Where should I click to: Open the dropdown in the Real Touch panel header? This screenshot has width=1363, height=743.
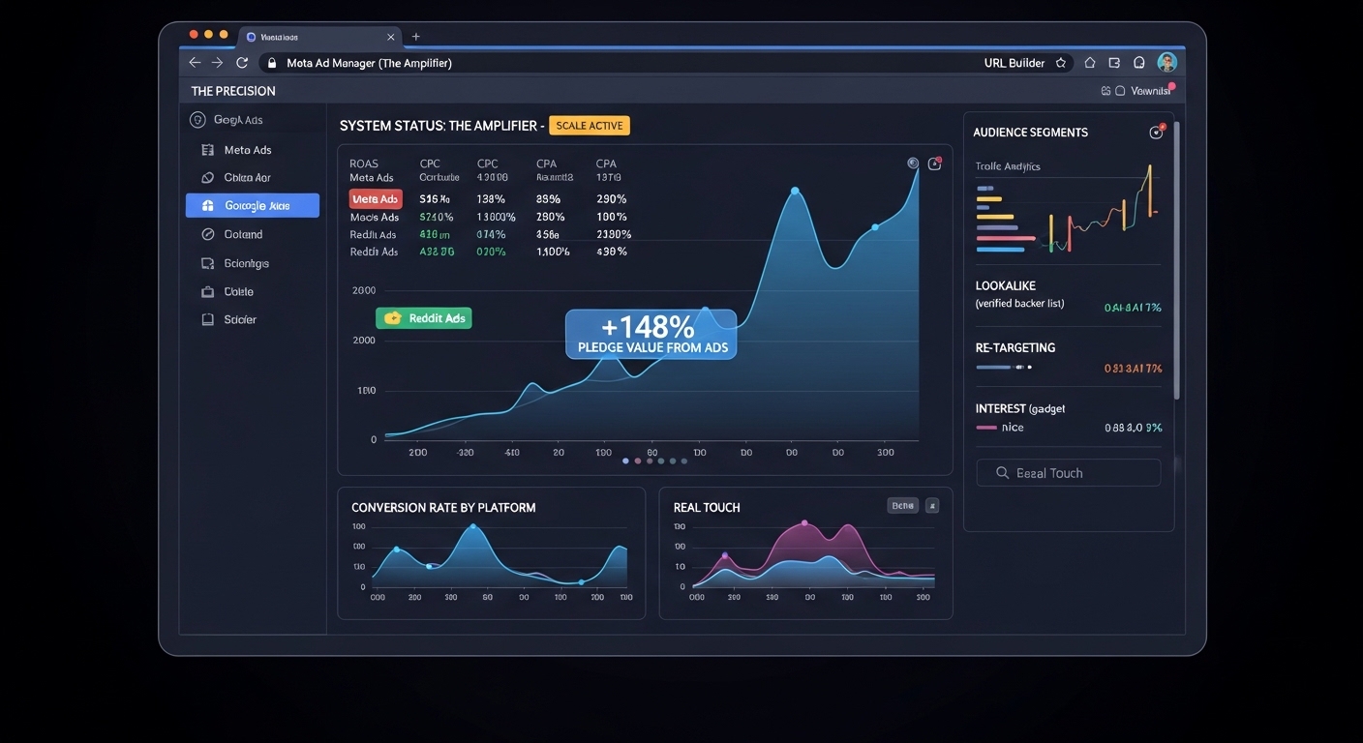coord(902,505)
